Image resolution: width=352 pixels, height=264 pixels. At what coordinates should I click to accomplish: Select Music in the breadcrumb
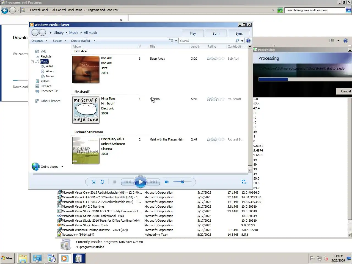point(73,33)
